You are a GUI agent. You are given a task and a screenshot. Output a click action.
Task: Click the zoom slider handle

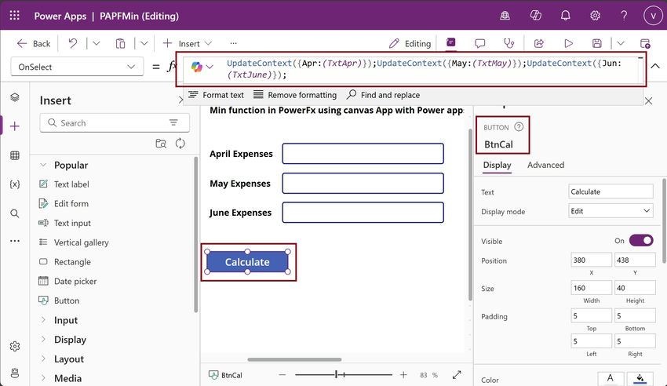tap(336, 374)
